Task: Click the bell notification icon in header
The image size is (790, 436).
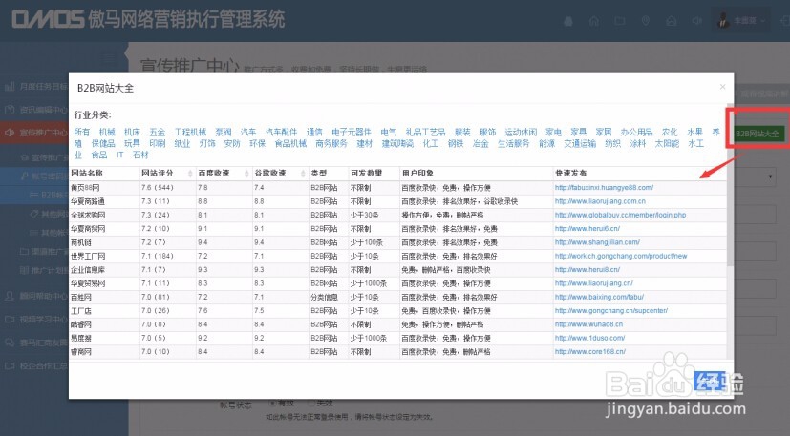Action: point(568,21)
